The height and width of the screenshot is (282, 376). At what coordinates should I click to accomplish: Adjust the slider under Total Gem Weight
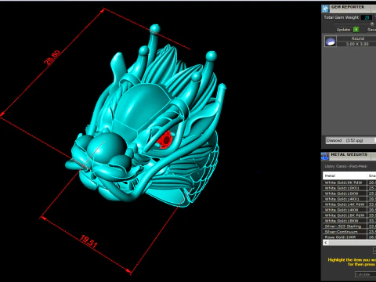point(372,23)
